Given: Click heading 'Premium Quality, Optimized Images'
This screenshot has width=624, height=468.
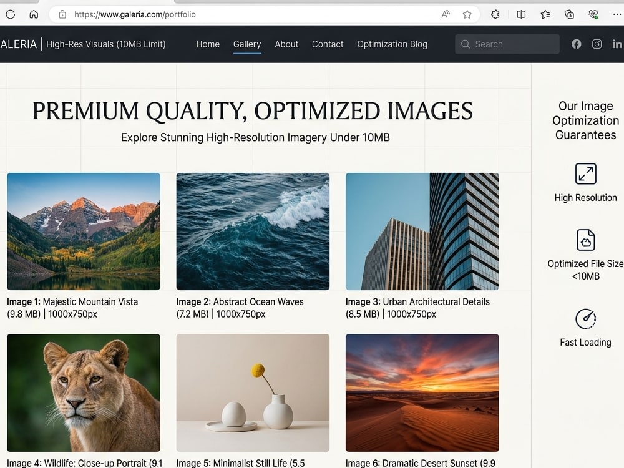Looking at the screenshot, I should [253, 110].
